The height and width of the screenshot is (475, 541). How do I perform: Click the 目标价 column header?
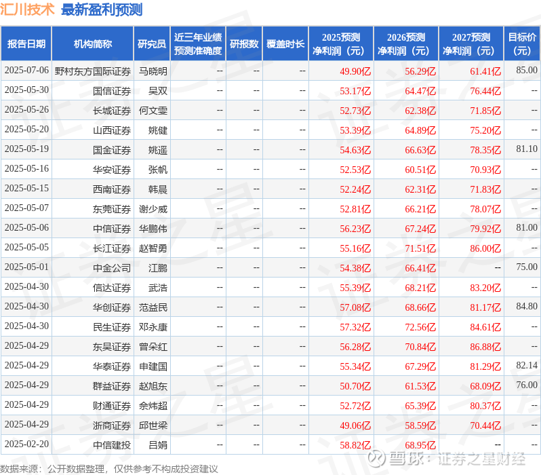point(522,44)
